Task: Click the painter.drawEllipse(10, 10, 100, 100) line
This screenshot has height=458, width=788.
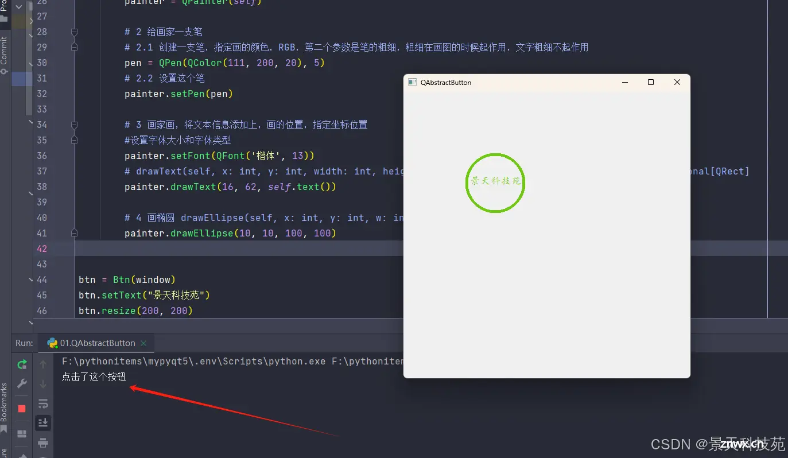Action: pos(230,233)
